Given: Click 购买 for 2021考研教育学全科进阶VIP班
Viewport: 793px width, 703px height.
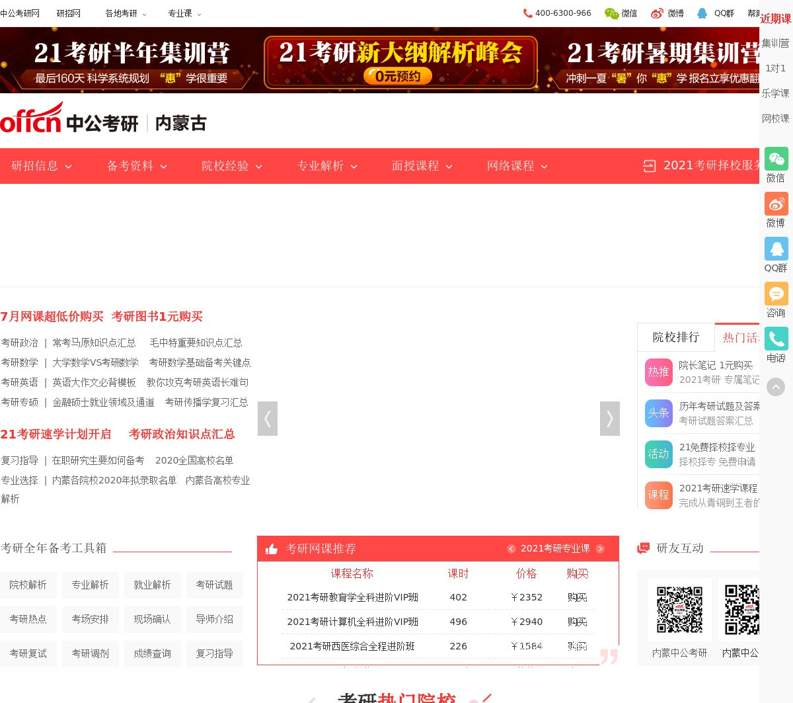Looking at the screenshot, I should coord(577,597).
